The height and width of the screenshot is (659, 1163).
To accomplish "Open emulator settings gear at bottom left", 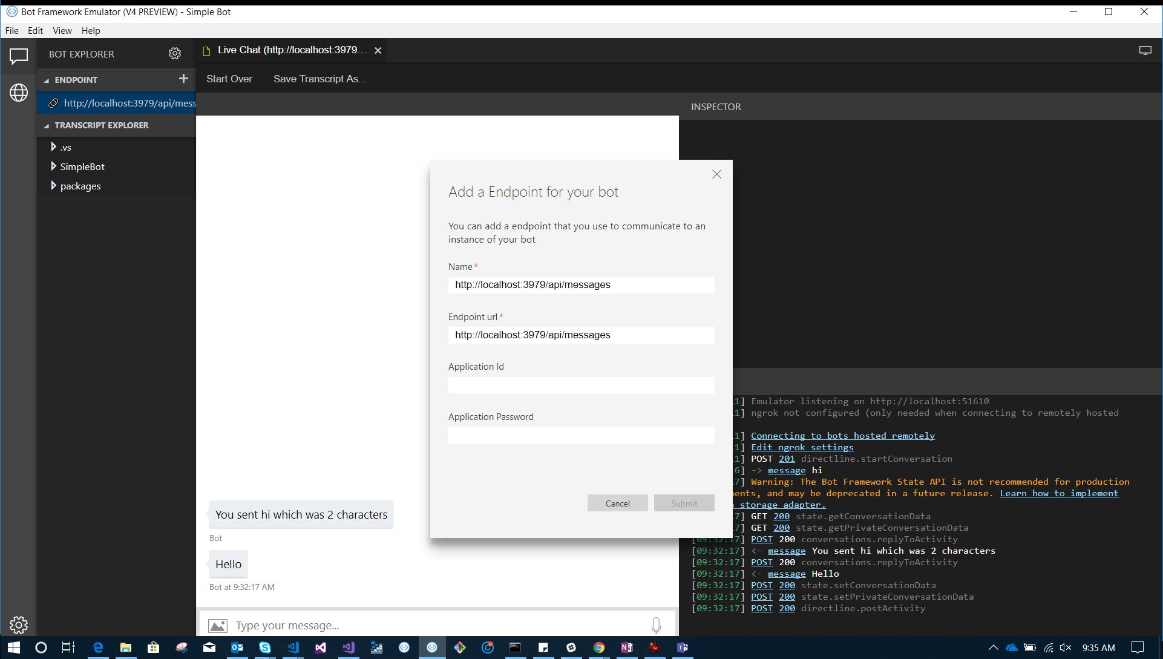I will pyautogui.click(x=18, y=625).
